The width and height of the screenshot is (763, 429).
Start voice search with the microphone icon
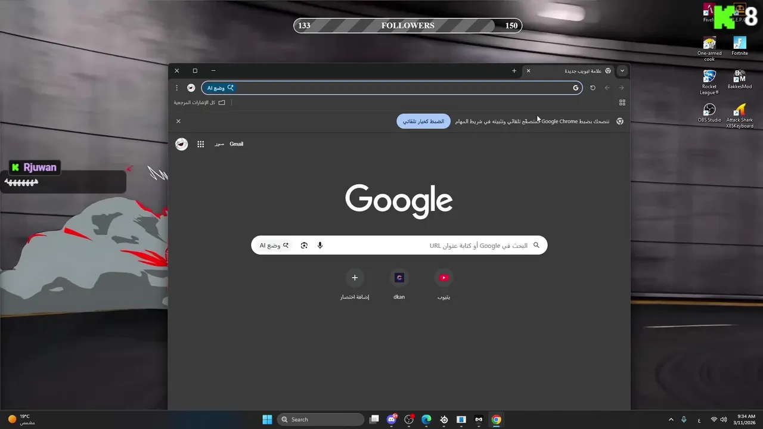320,245
